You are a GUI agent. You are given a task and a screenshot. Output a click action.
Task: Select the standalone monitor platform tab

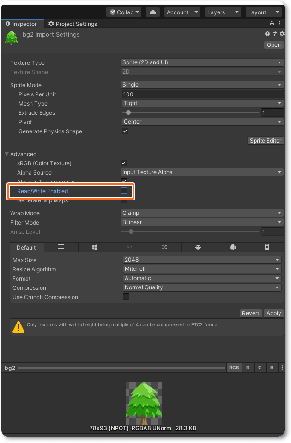coord(61,247)
